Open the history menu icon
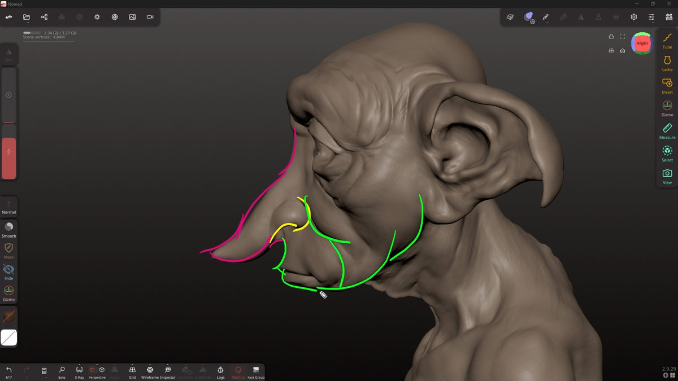The width and height of the screenshot is (678, 381). pos(44,371)
